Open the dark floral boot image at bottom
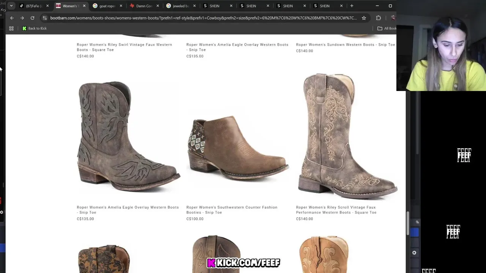Screen dimensions: 486x273 point(104,259)
